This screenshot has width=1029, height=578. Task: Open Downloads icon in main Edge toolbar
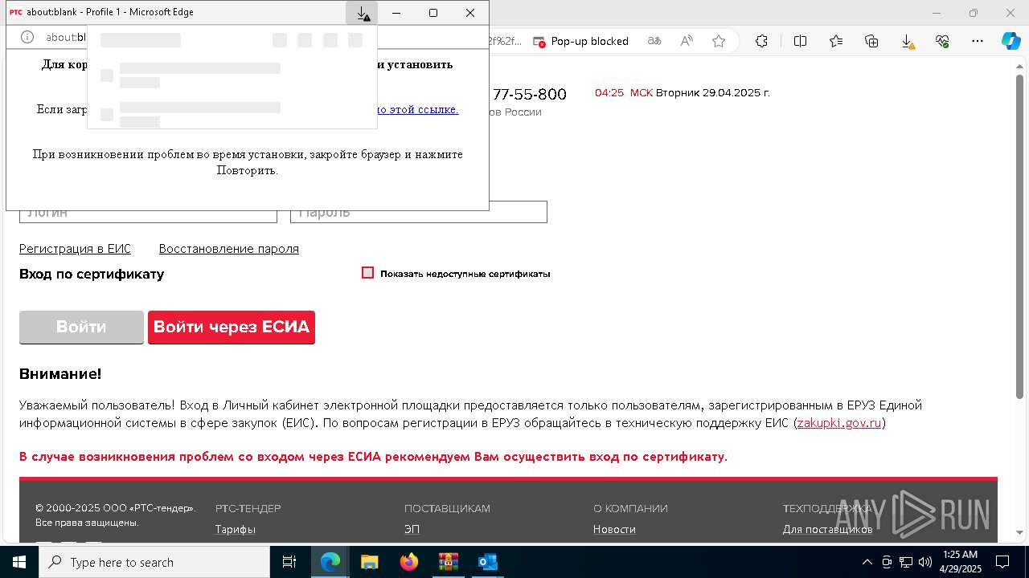click(907, 41)
